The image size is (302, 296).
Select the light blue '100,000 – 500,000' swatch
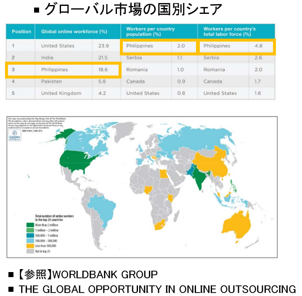[x=30, y=241]
